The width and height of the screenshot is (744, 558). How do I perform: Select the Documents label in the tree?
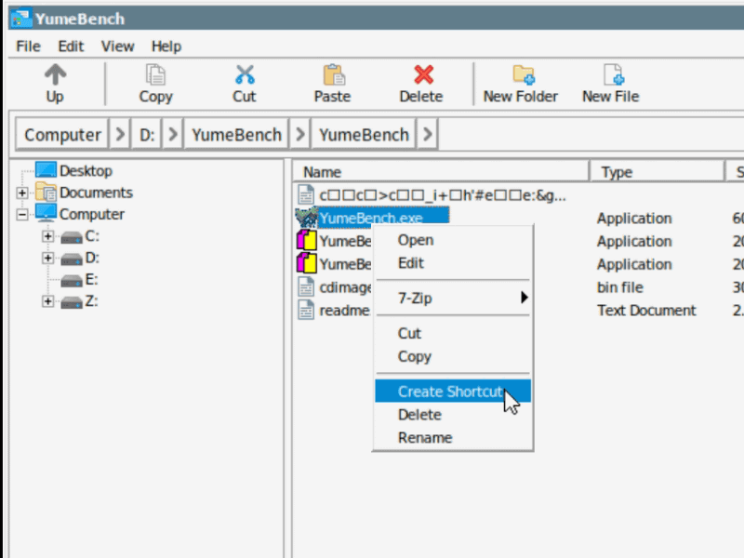[x=97, y=193]
